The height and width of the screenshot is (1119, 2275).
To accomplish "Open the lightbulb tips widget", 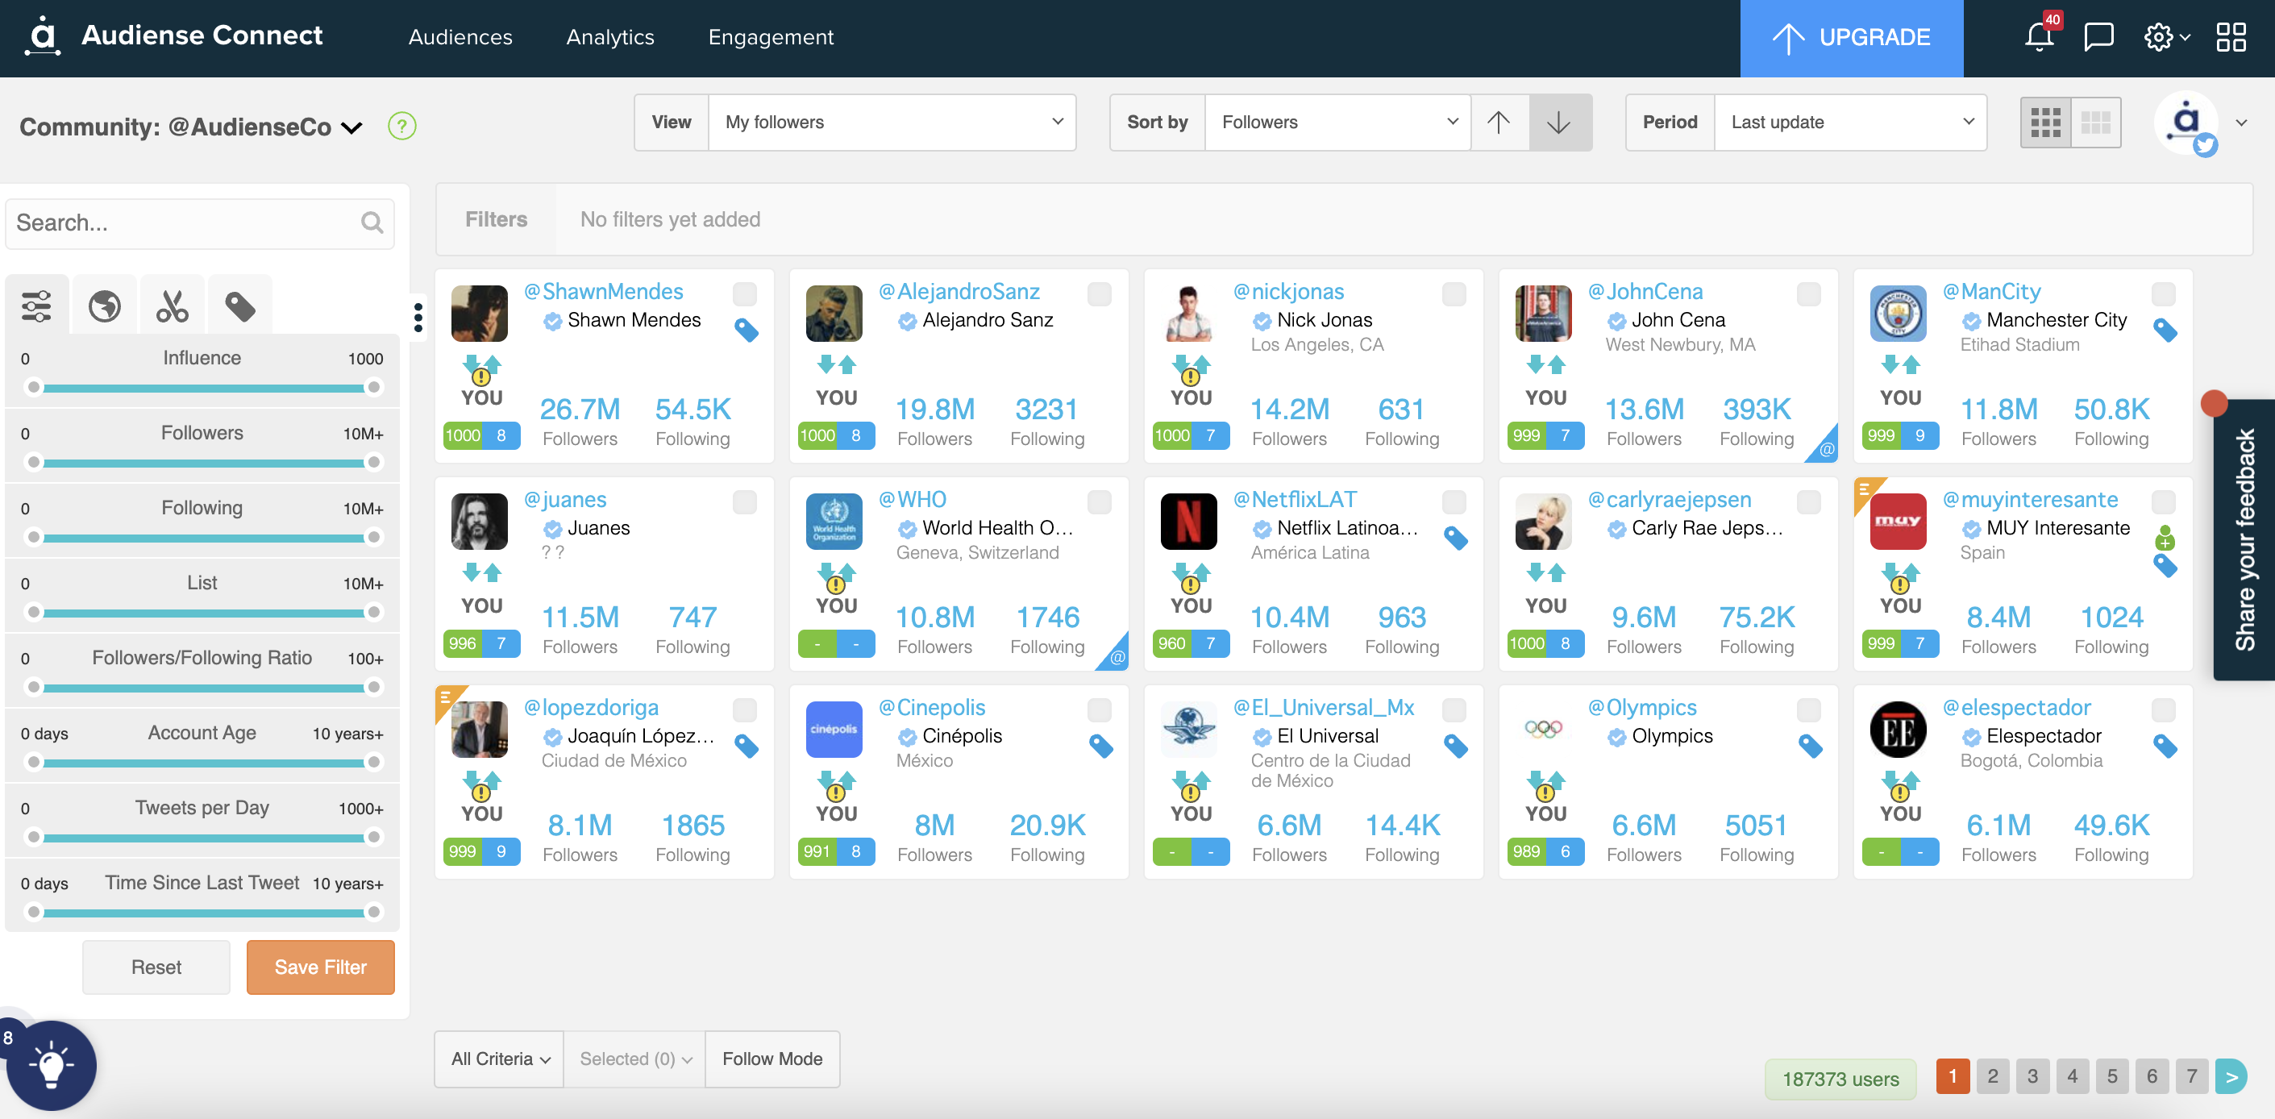I will [52, 1065].
